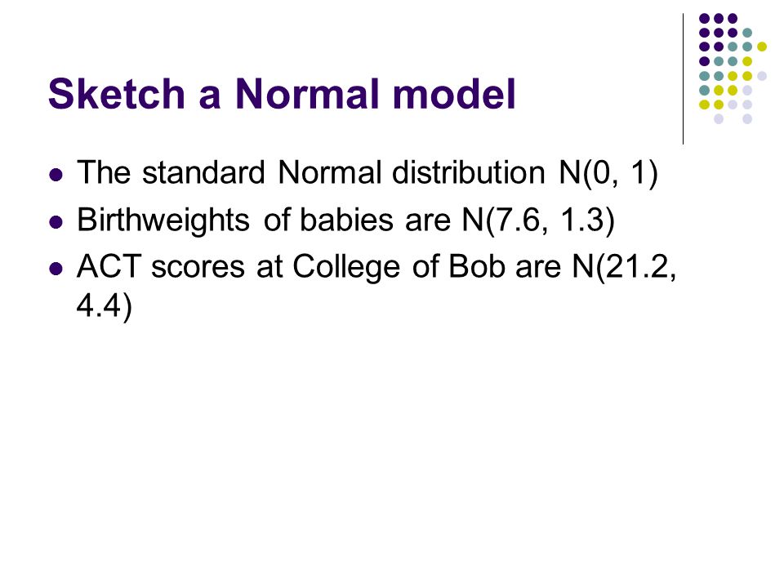Click the word "Birthweights"

[163, 220]
